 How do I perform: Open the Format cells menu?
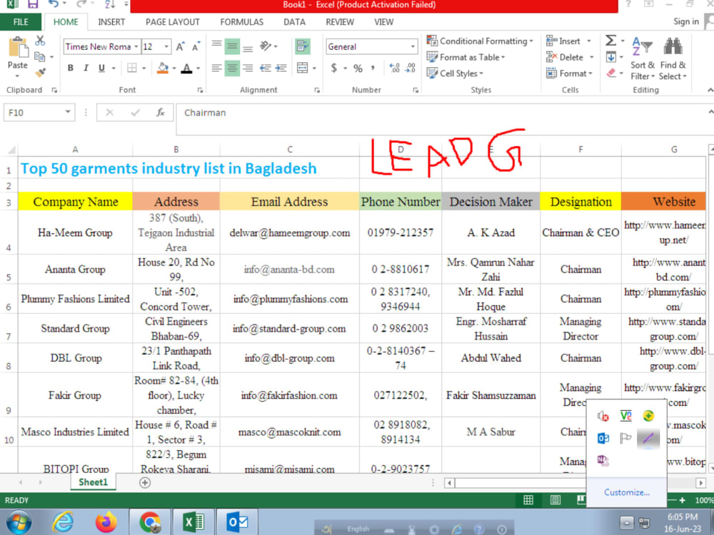pos(569,73)
